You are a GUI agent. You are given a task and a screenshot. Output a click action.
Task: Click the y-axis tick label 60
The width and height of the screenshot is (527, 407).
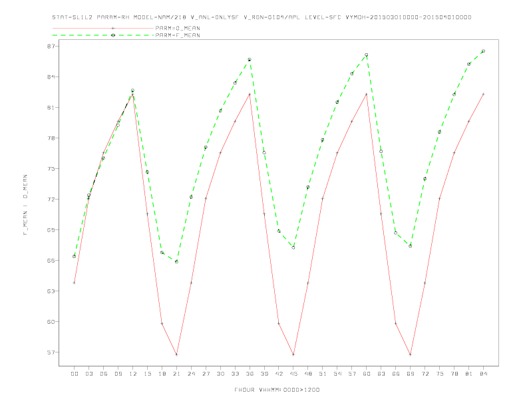(51, 322)
